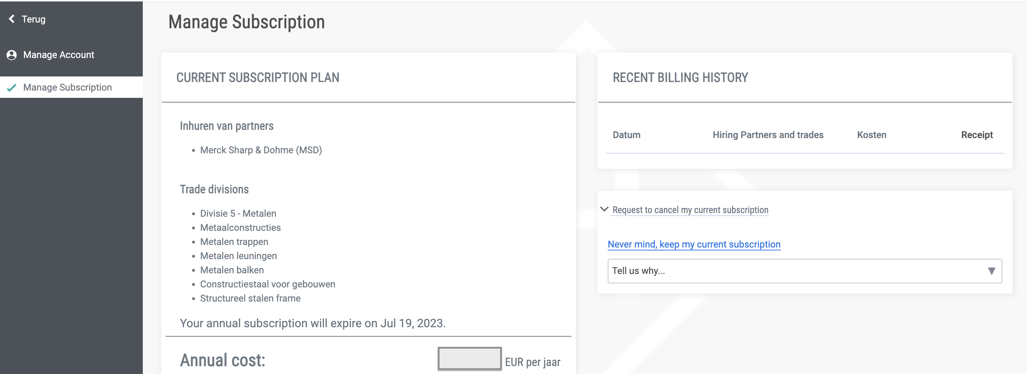The image size is (1027, 374).
Task: Click Recent Billing History heading
Action: pos(680,78)
